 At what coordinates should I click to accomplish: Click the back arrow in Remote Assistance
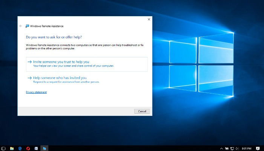coord(20,26)
